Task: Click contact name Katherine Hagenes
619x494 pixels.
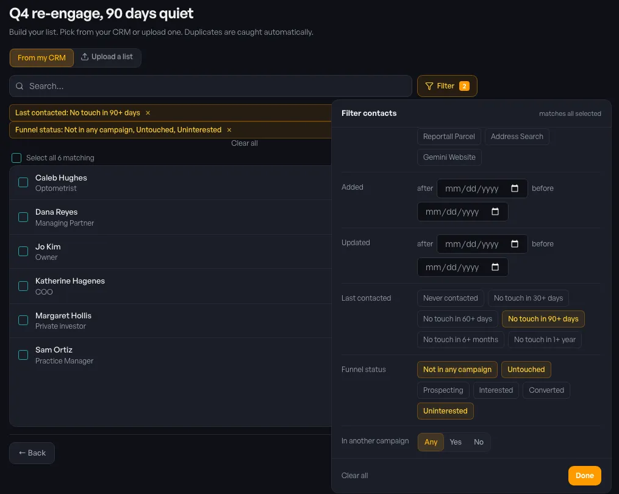Action: 70,281
